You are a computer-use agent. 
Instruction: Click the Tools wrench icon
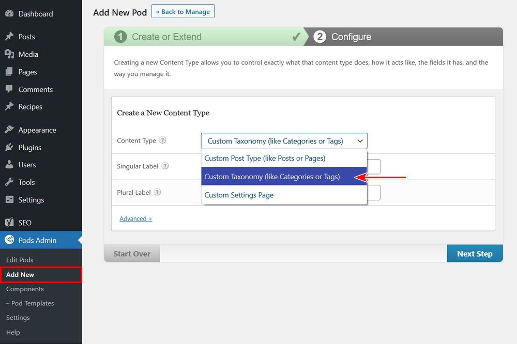[x=9, y=182]
